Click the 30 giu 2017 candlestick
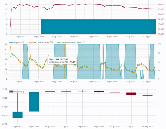 pos(115,92)
